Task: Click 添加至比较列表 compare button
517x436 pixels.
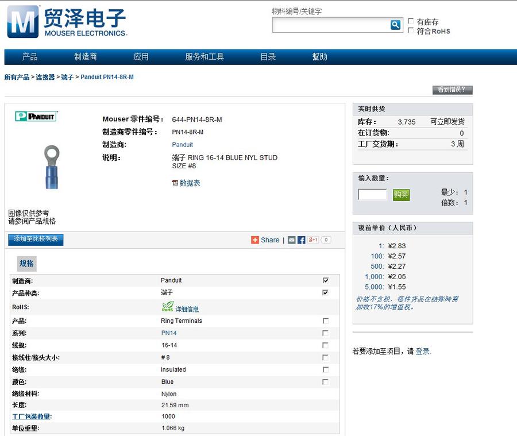Action: coord(36,240)
